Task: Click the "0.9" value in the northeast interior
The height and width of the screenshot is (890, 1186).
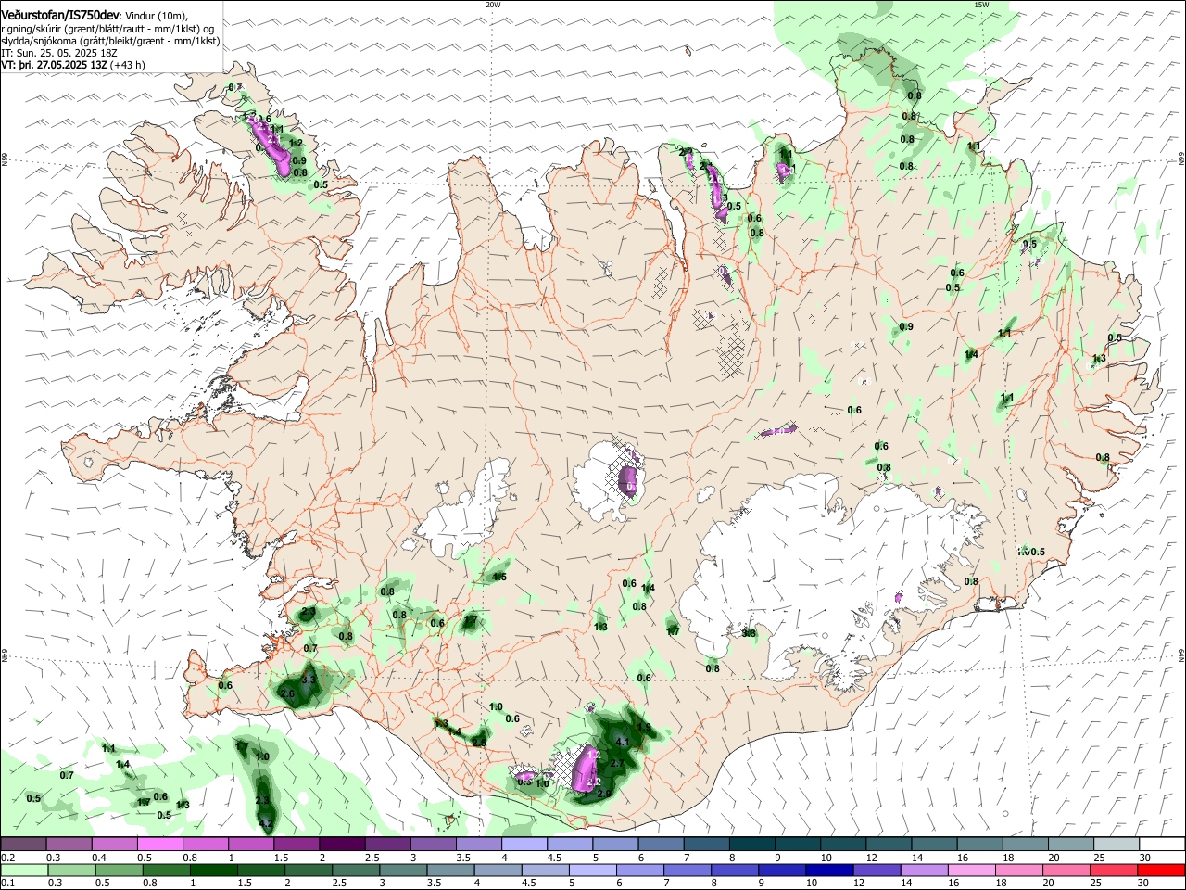Action: pyautogui.click(x=906, y=326)
